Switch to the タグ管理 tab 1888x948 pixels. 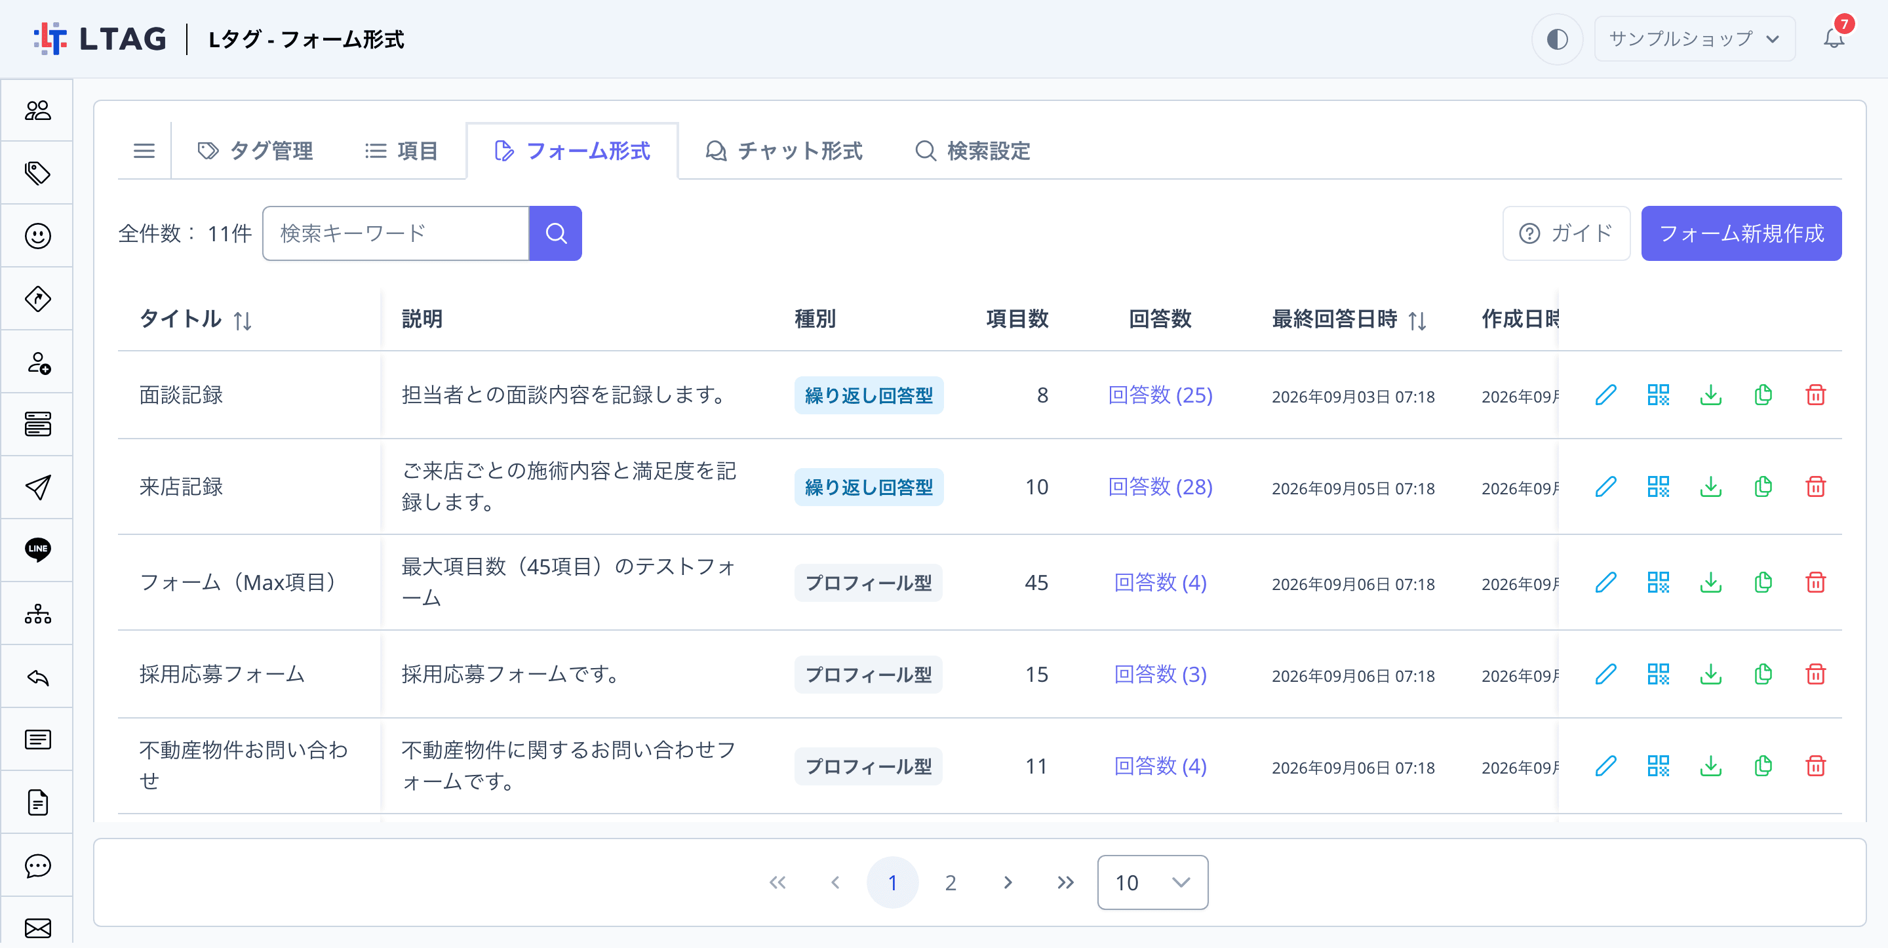256,151
